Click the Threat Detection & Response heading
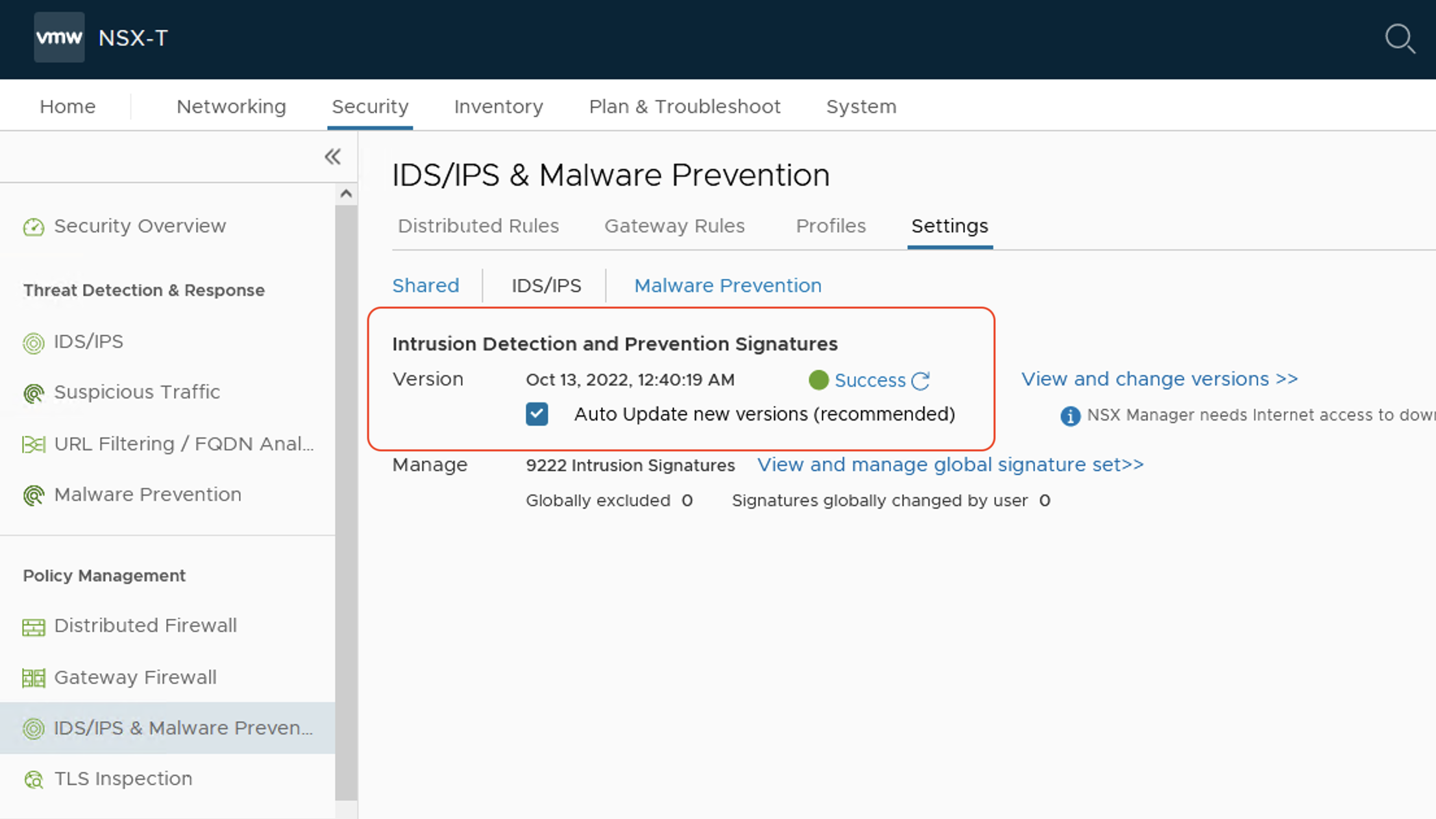1436x819 pixels. point(144,290)
